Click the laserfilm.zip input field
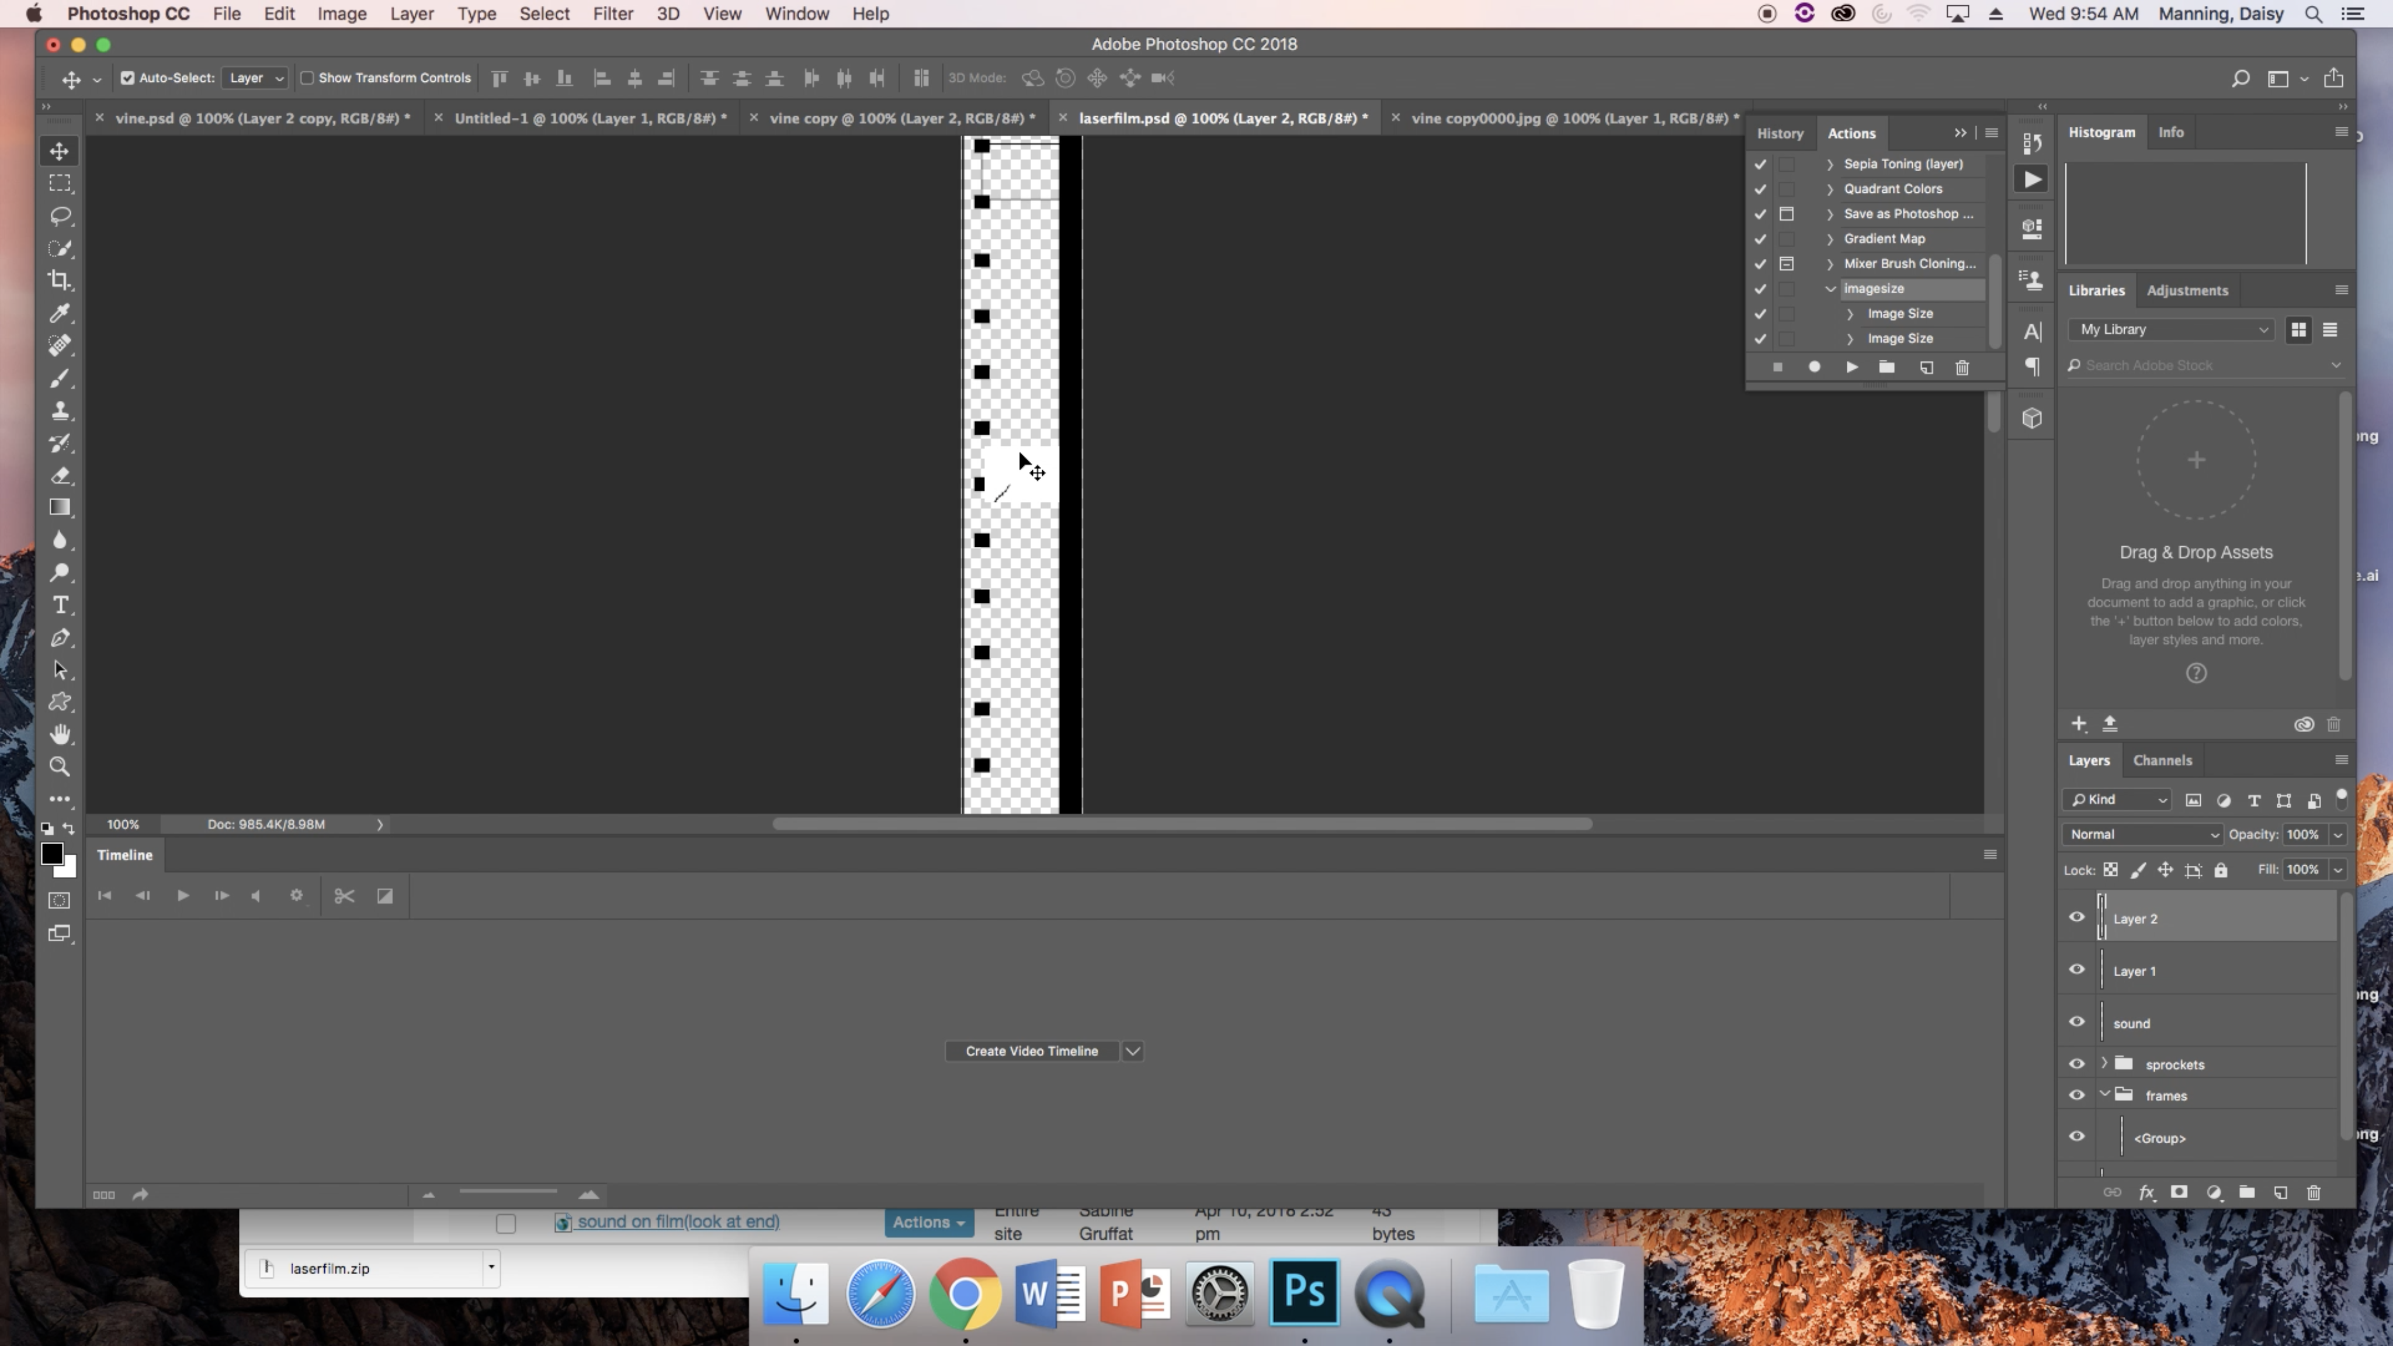2393x1346 pixels. [x=370, y=1267]
